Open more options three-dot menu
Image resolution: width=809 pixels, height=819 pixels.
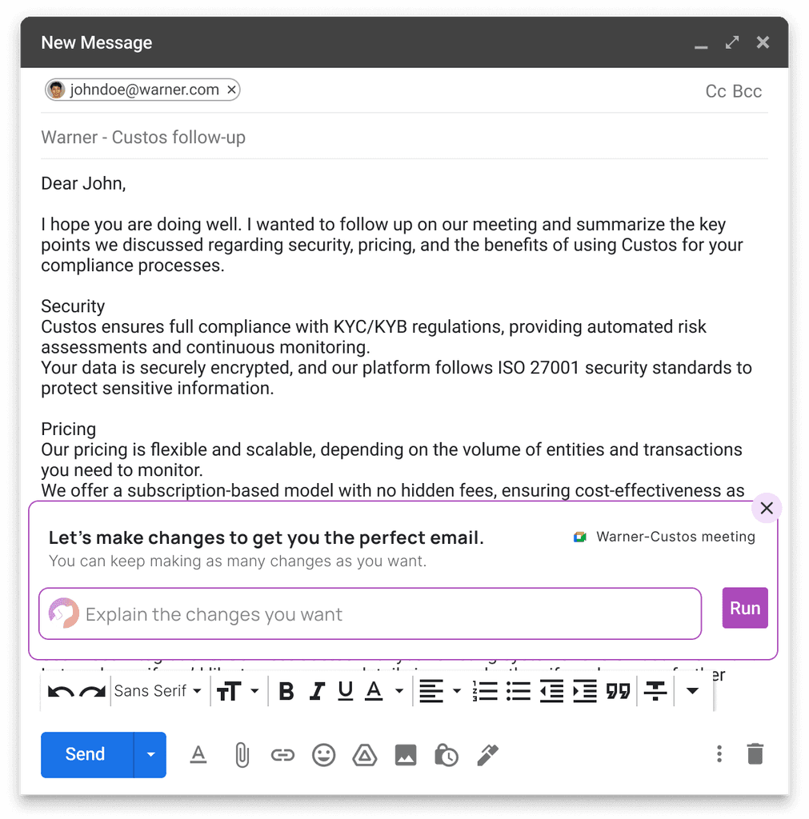[x=719, y=753]
